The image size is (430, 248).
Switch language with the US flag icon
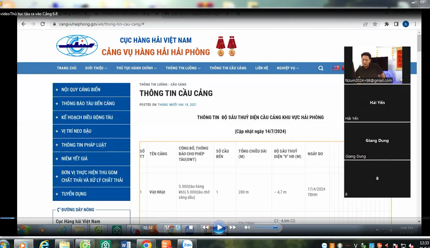coord(336,68)
